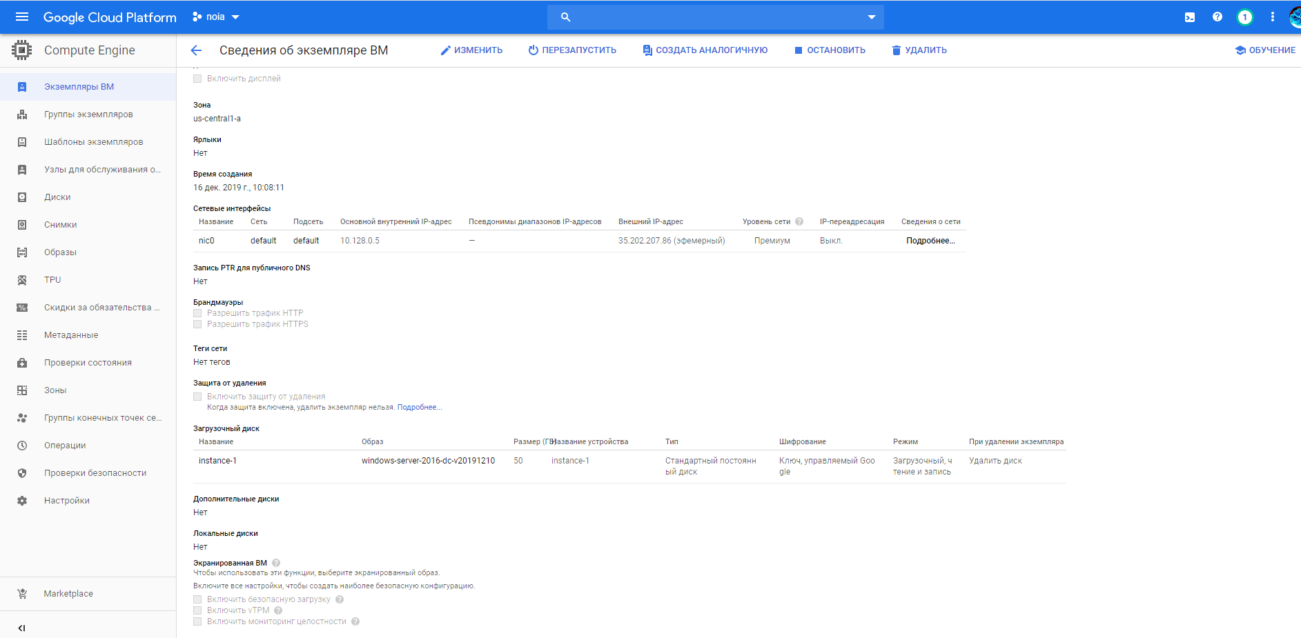Viewport: 1301px width, 638px height.
Task: Open Группы экземпляров in the sidebar
Action: (x=88, y=114)
